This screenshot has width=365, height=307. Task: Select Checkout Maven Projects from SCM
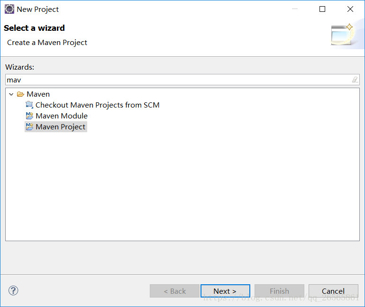[x=97, y=105]
